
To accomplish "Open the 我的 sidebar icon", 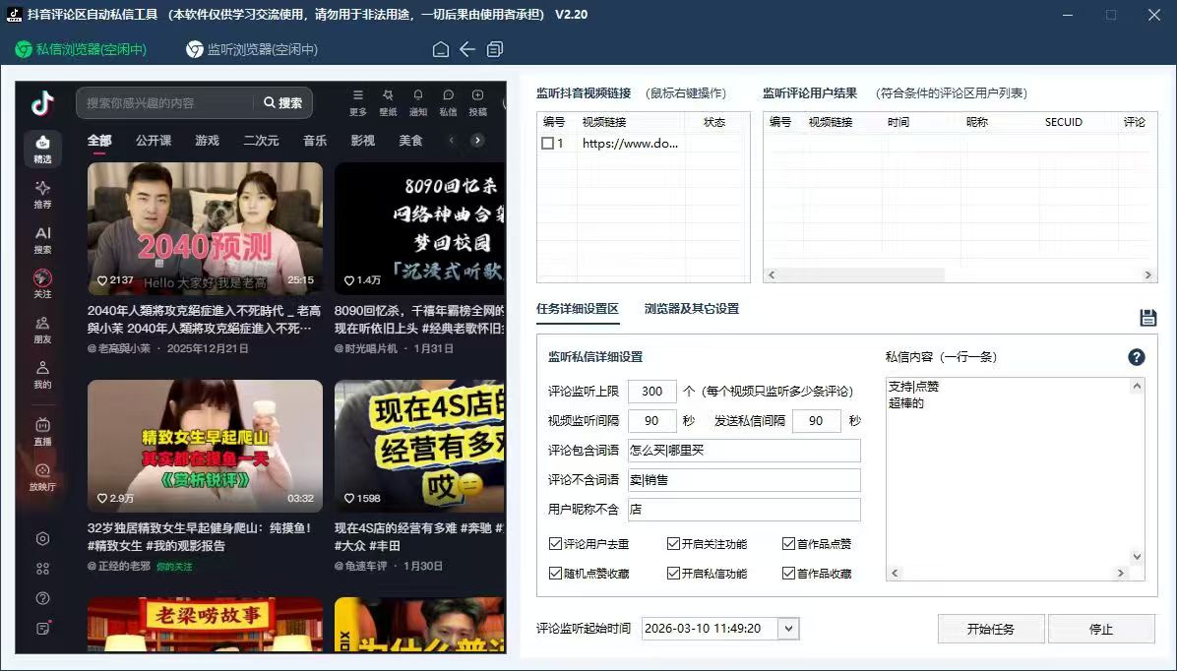I will [42, 375].
